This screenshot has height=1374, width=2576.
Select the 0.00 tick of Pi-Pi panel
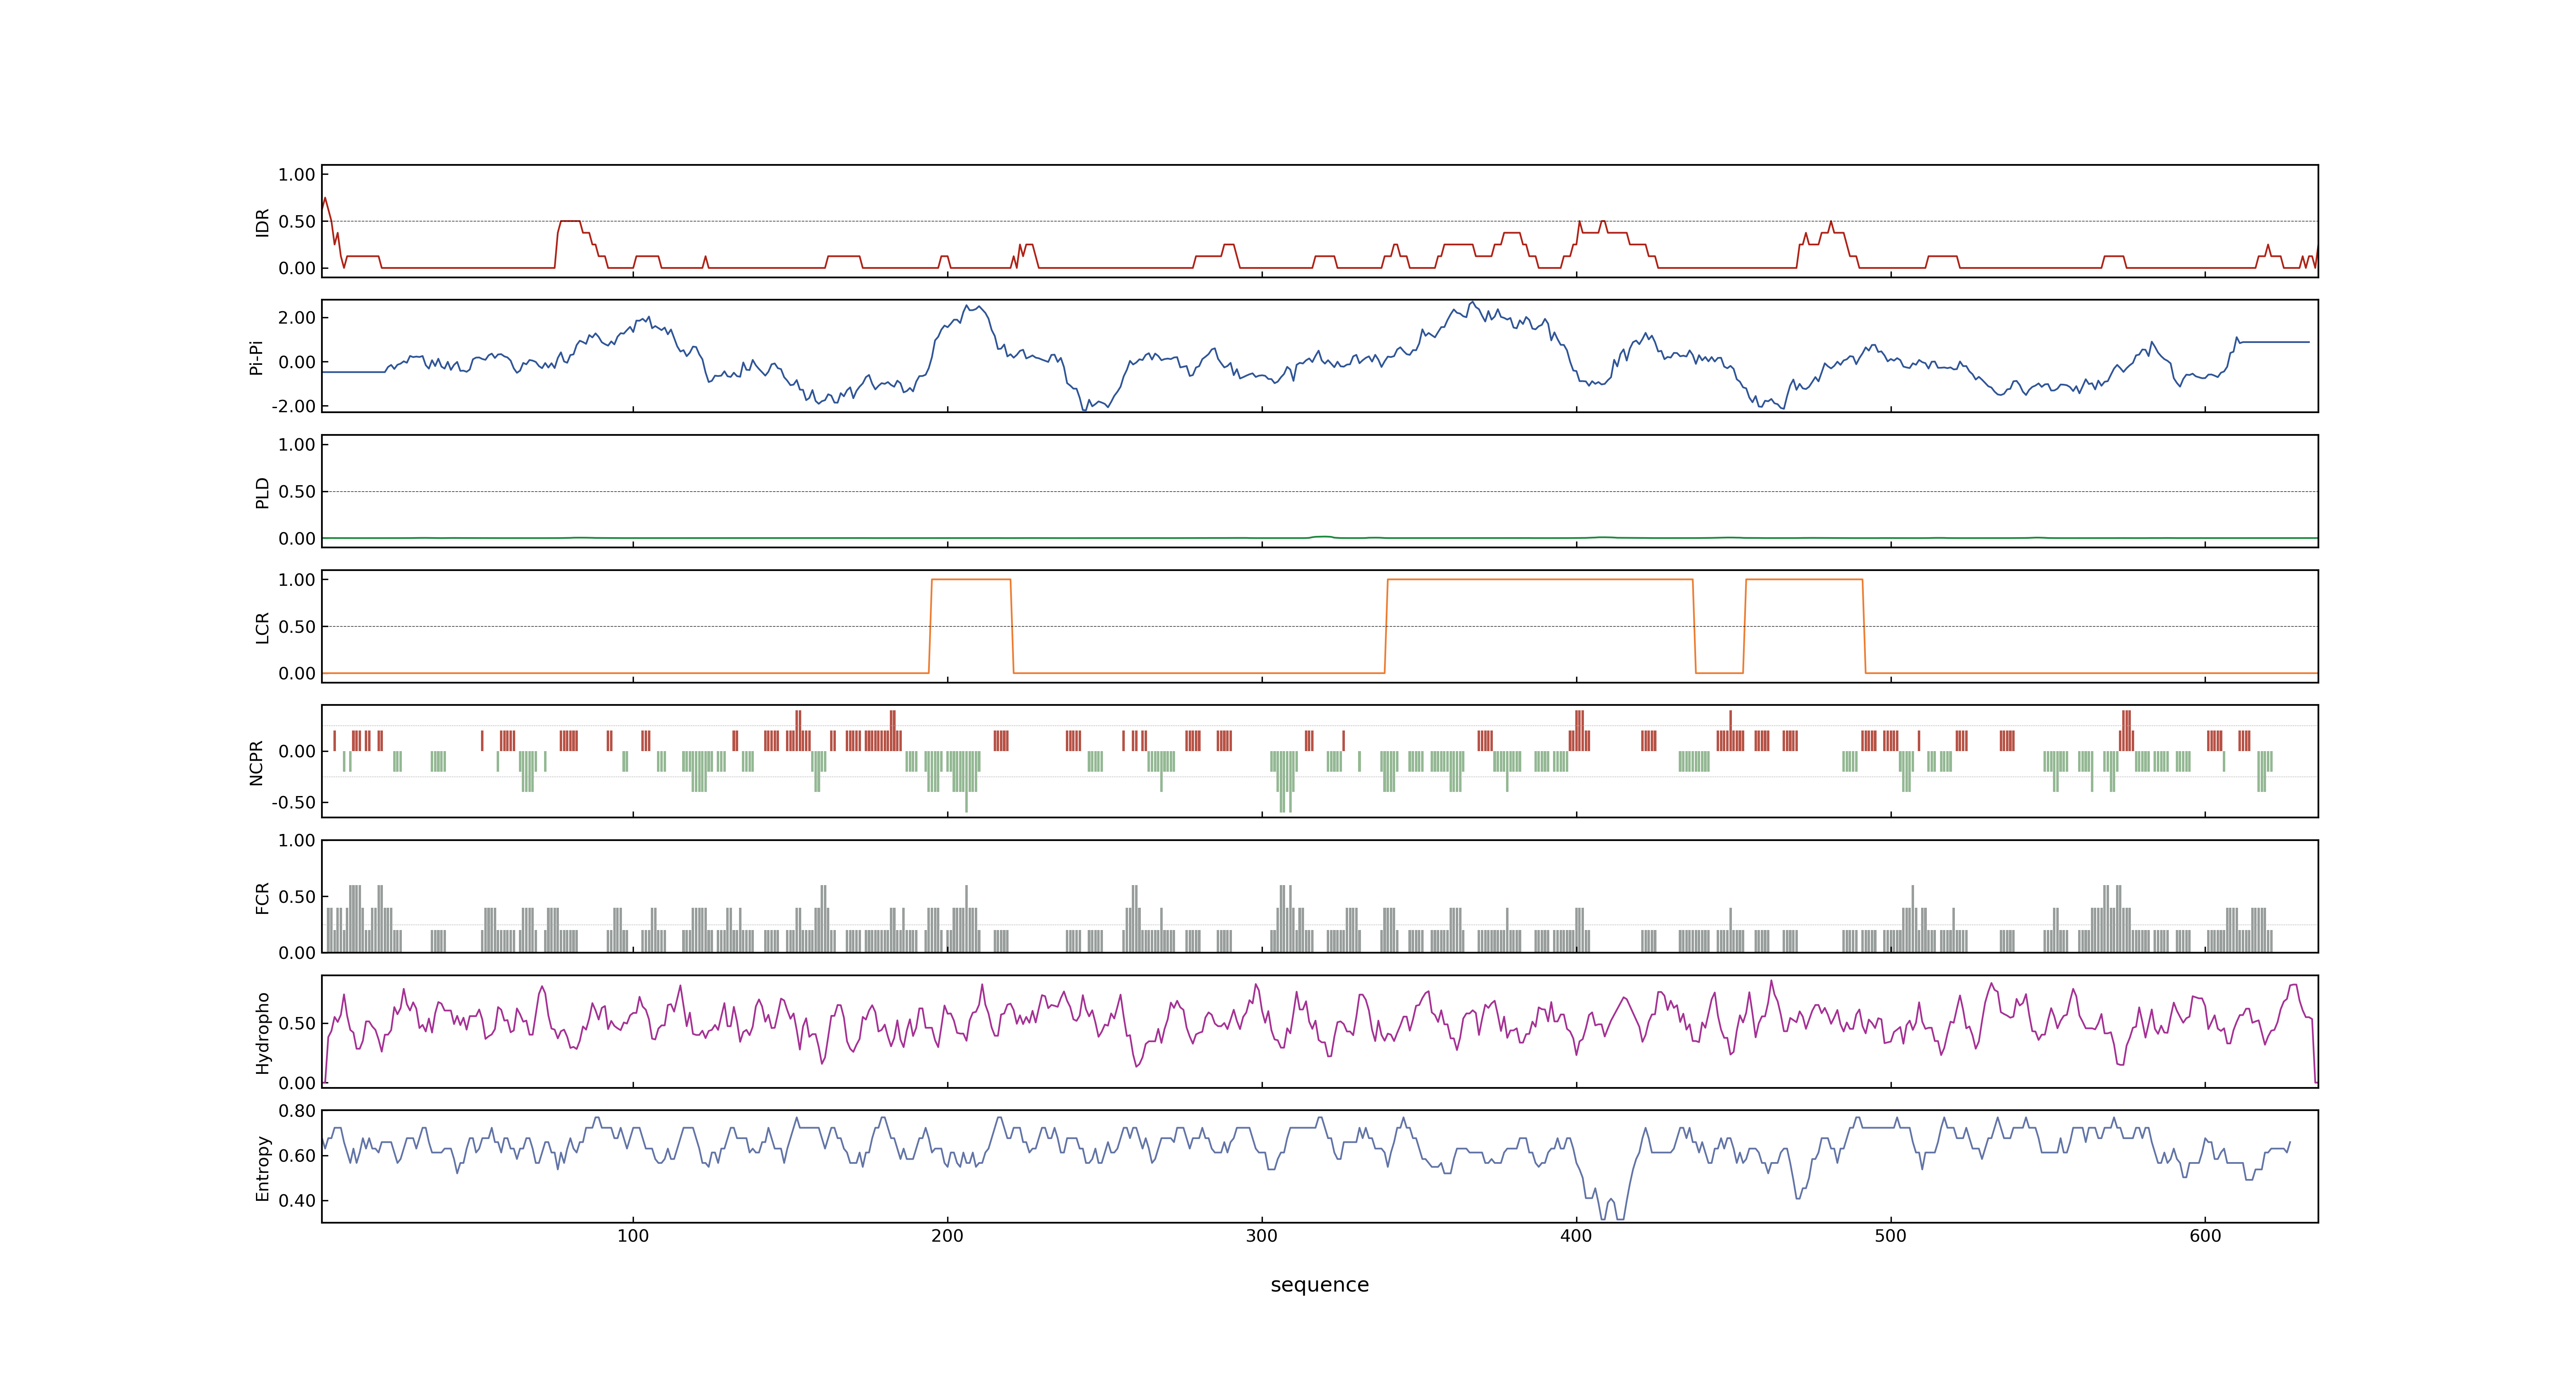click(297, 362)
